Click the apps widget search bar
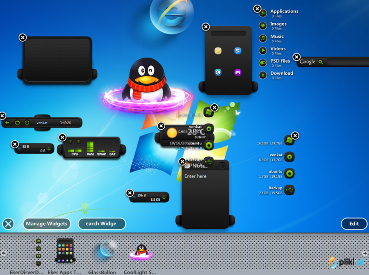 pos(228,34)
